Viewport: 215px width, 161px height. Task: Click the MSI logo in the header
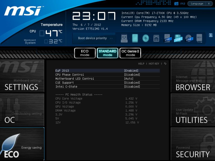point(23,11)
